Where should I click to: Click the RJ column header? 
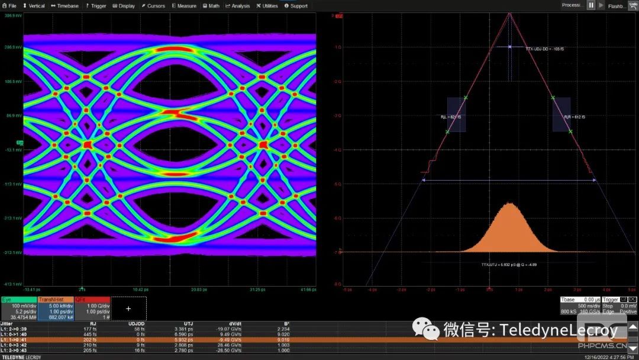pyautogui.click(x=93, y=324)
